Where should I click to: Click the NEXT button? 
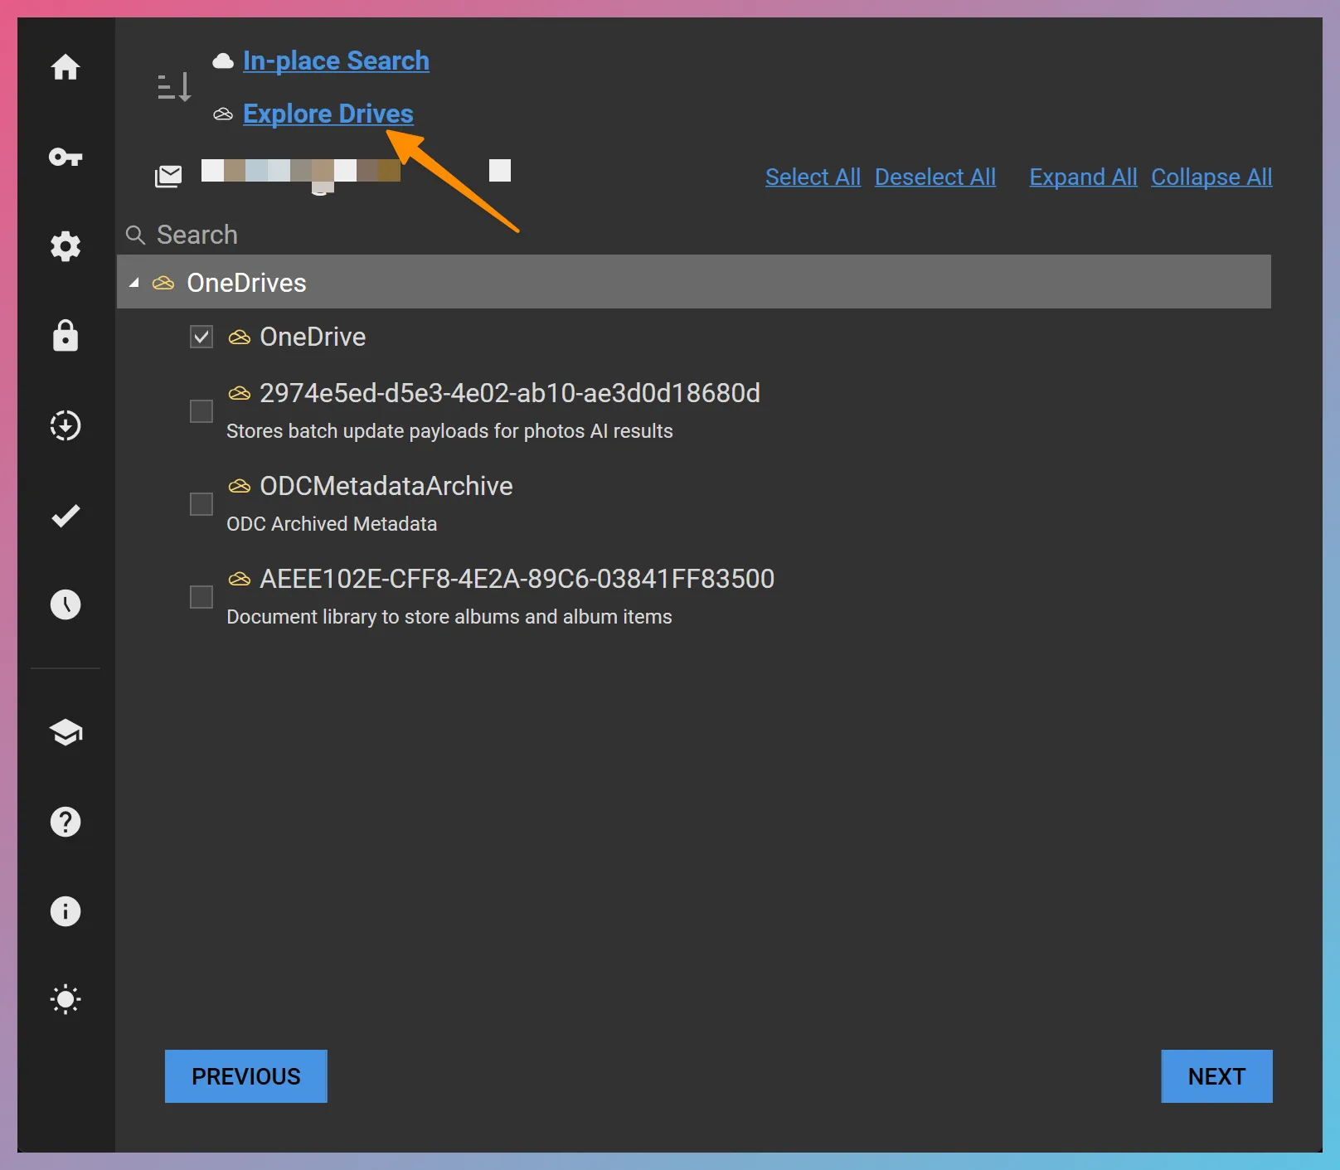(x=1216, y=1076)
